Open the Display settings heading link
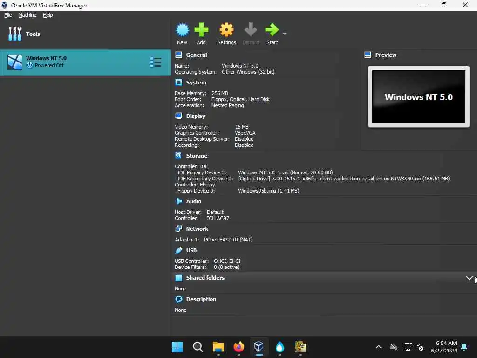Viewport: 477px width, 358px height. coord(196,116)
